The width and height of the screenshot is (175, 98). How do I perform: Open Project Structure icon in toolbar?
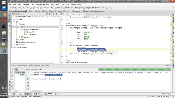coord(107,8)
